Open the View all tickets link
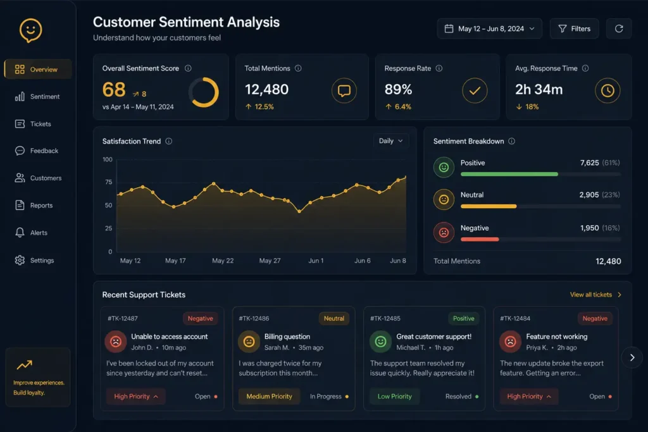 (x=595, y=295)
